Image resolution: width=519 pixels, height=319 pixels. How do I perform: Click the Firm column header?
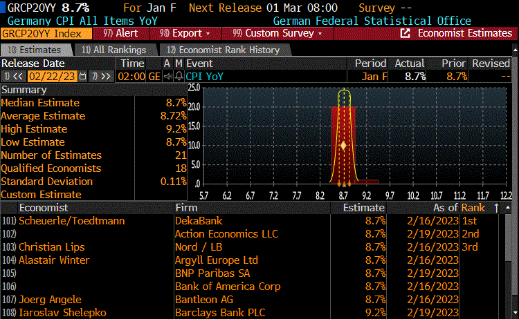(186, 208)
